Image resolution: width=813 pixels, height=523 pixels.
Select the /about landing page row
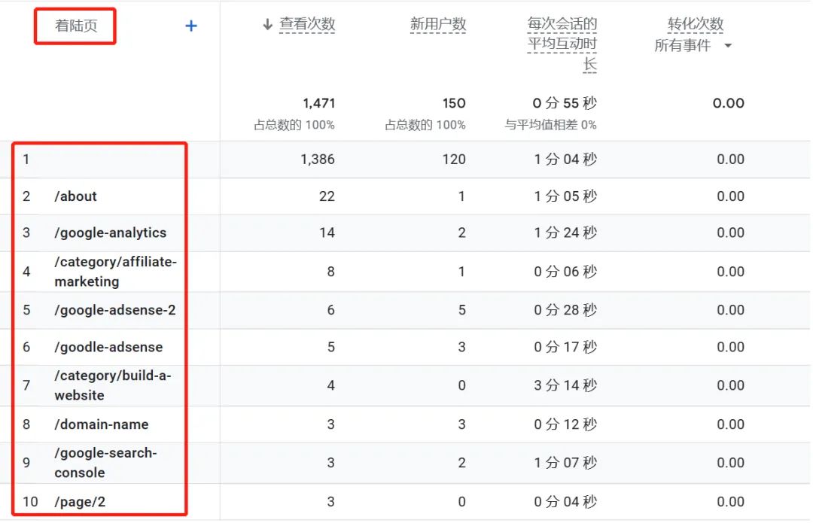[76, 196]
